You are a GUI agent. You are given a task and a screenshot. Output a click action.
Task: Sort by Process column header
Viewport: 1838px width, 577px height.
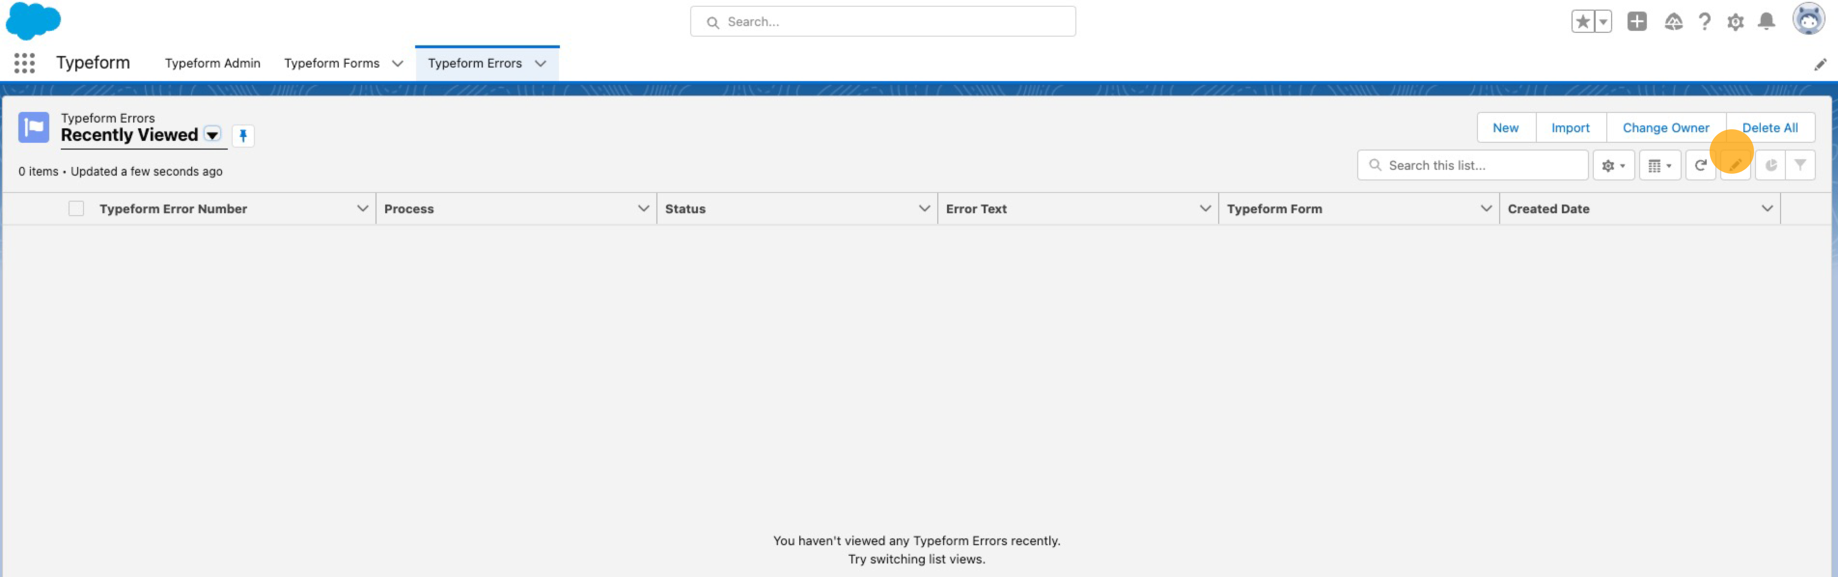pyautogui.click(x=409, y=209)
